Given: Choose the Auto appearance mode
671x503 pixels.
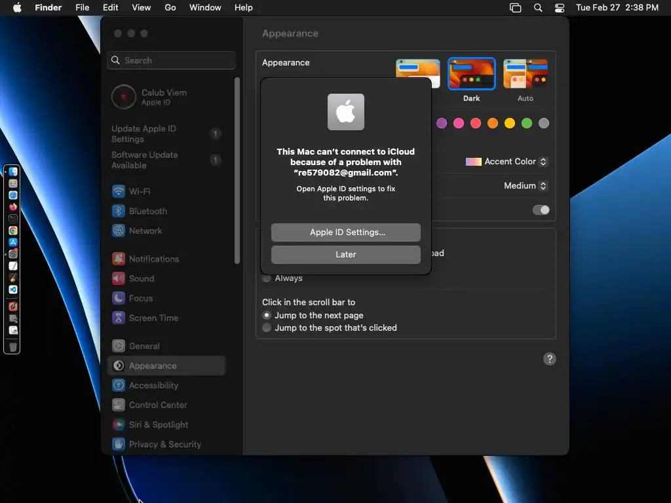Looking at the screenshot, I should 526,74.
